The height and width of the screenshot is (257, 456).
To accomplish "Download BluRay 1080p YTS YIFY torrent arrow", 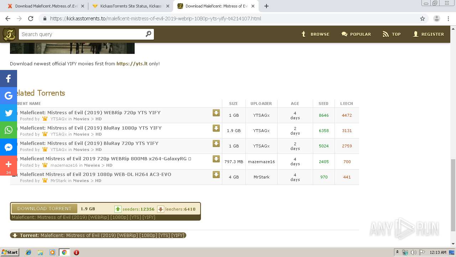I will 216,128.
